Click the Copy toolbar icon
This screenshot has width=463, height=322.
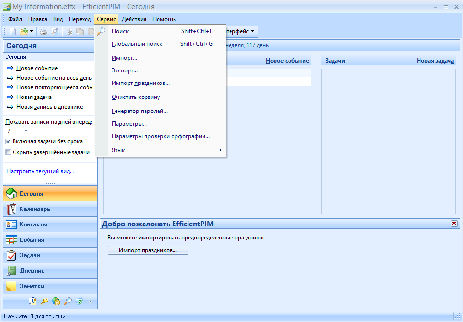click(x=80, y=31)
